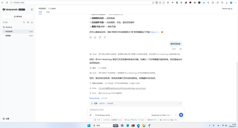Open browser history clock icon
The width and height of the screenshot is (238, 128).
pos(222,2)
